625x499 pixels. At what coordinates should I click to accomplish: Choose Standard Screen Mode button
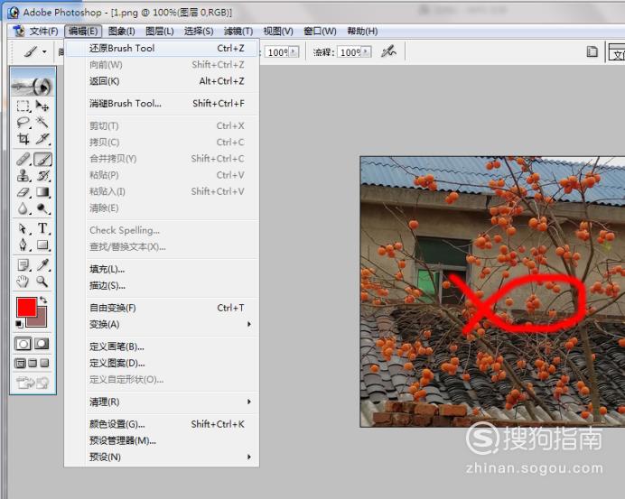pyautogui.click(x=21, y=364)
